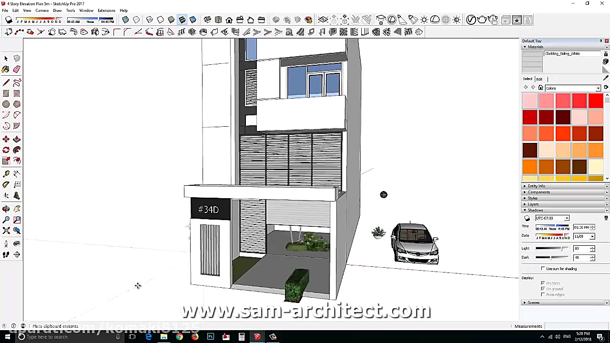Open the Colors collection dropdown
The image size is (610, 343).
[x=598, y=88]
